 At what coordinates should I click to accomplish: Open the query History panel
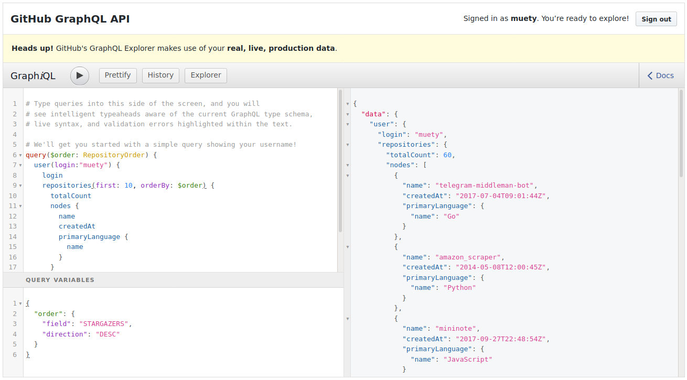[x=160, y=75]
